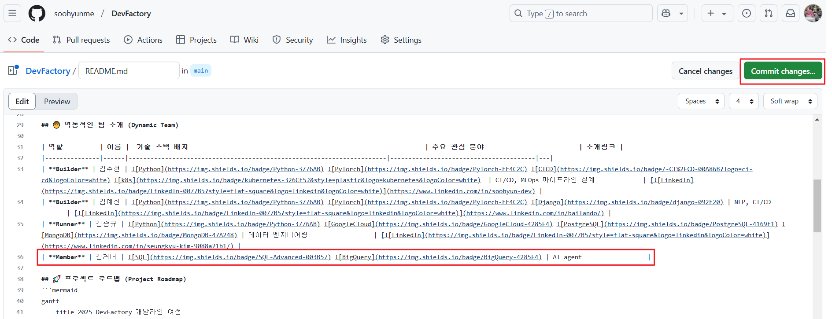Viewport: 832px width, 319px height.
Task: Click the Cancel changes button
Action: (x=705, y=71)
